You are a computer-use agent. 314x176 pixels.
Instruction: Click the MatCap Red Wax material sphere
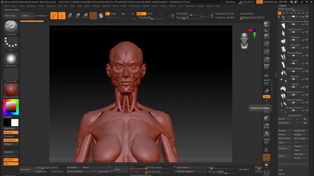point(11,90)
